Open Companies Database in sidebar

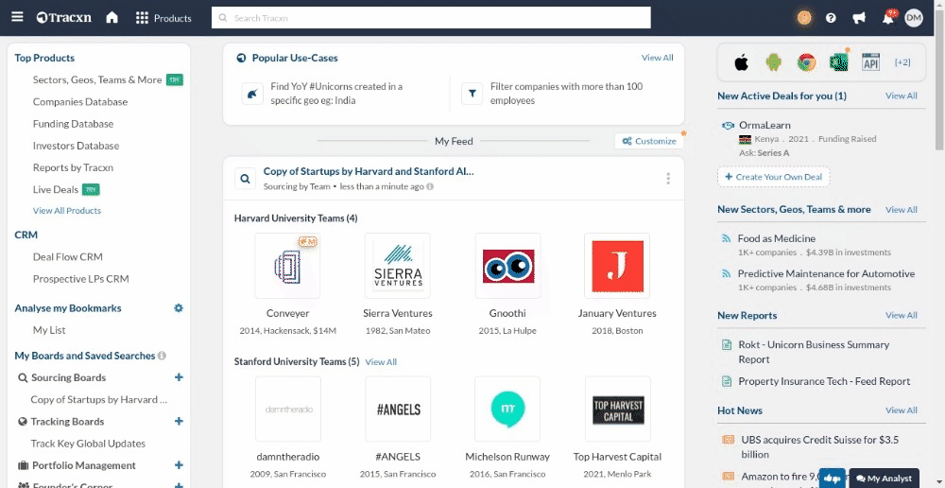(x=80, y=102)
